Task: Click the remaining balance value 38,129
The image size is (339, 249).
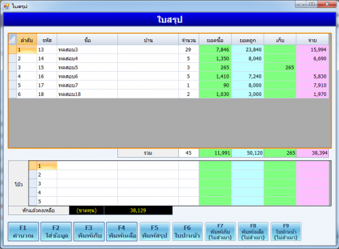Action: point(138,210)
